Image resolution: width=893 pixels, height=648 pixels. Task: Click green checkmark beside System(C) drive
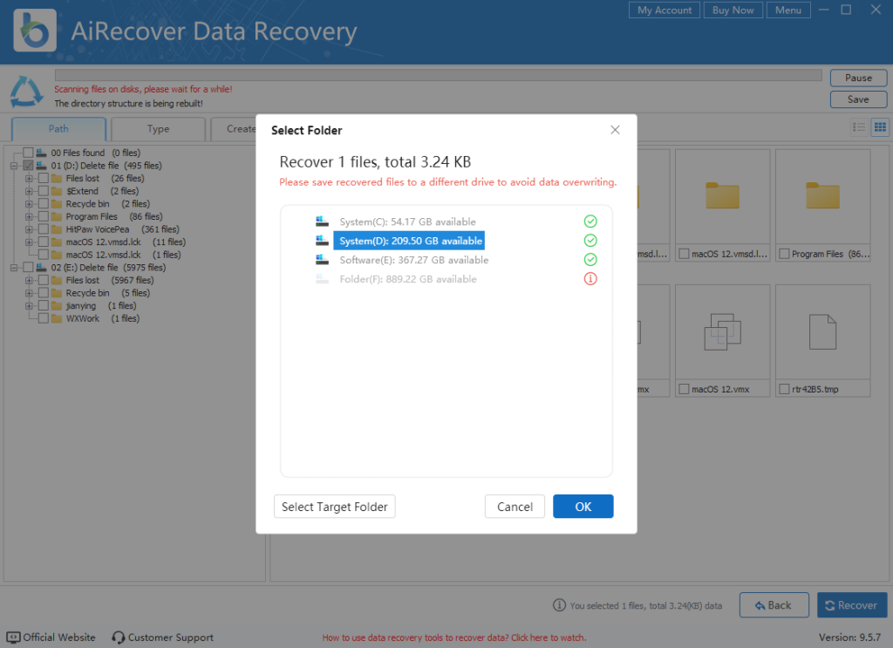point(590,222)
